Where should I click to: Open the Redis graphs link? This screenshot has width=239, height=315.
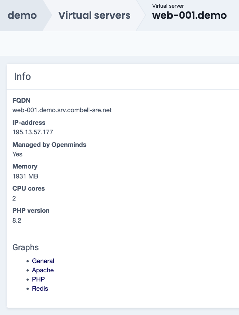(40, 289)
